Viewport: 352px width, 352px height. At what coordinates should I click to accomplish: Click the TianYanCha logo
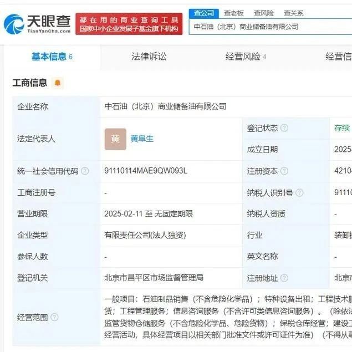(x=37, y=24)
